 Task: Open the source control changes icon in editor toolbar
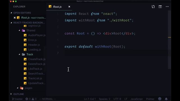[153, 7]
